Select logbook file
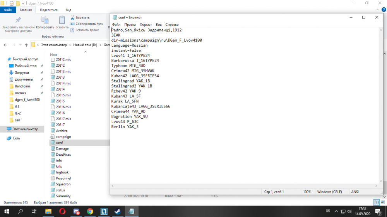This screenshot has height=217, width=387. coord(60,172)
